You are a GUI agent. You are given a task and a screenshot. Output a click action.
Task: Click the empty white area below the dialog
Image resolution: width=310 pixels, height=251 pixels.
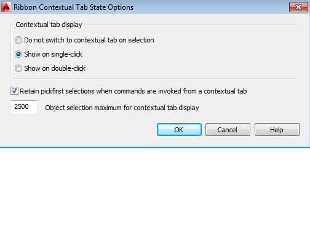pos(155,199)
